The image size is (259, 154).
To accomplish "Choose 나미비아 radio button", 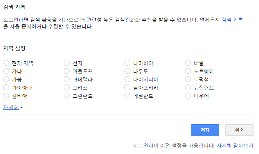I will click(x=128, y=63).
